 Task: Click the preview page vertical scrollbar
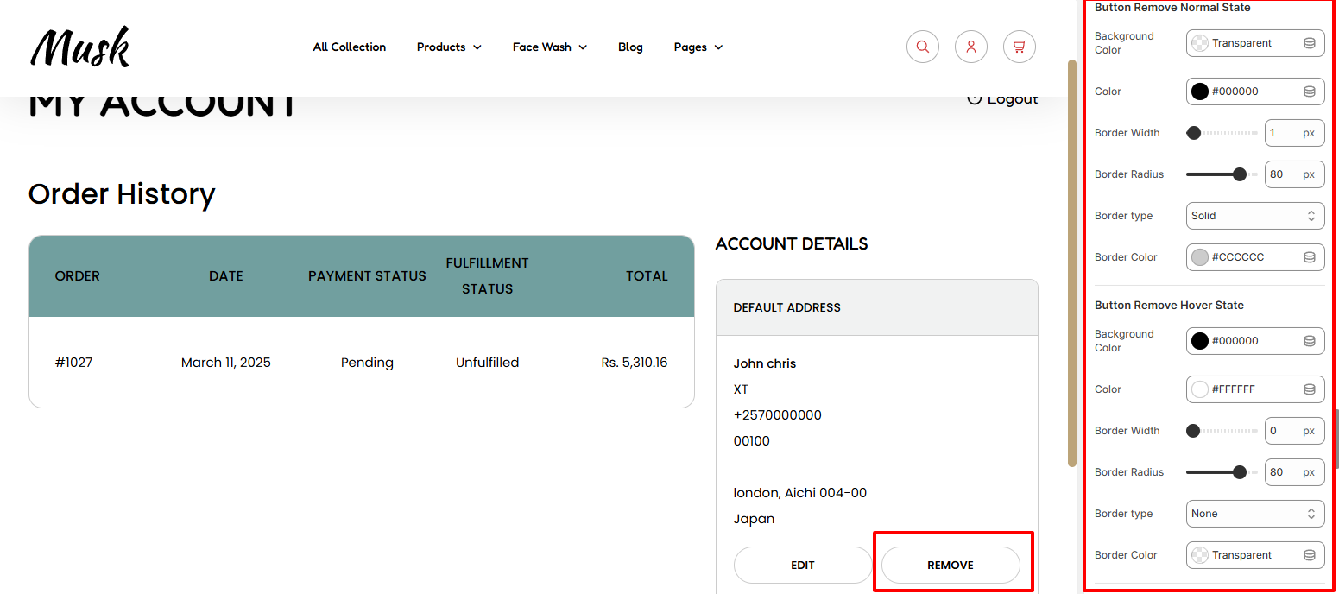[1072, 263]
